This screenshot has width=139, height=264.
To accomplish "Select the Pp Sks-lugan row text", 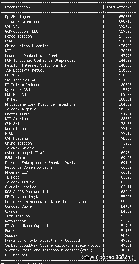I will pos(17,17).
